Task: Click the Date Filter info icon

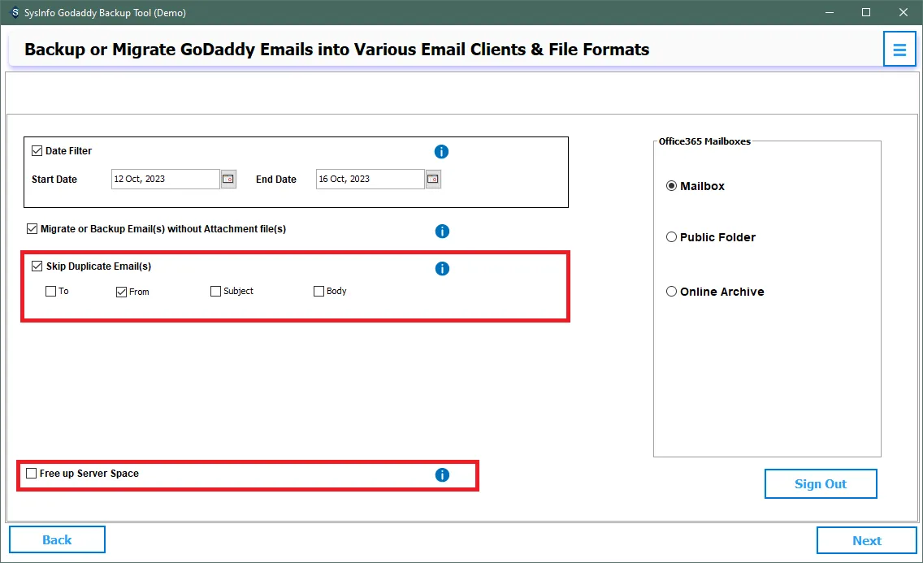Action: [x=441, y=152]
